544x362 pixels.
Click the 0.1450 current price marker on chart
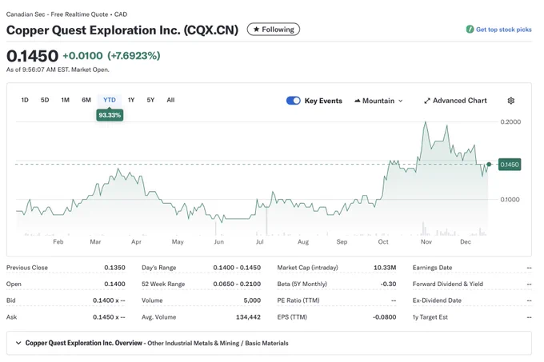(x=510, y=165)
